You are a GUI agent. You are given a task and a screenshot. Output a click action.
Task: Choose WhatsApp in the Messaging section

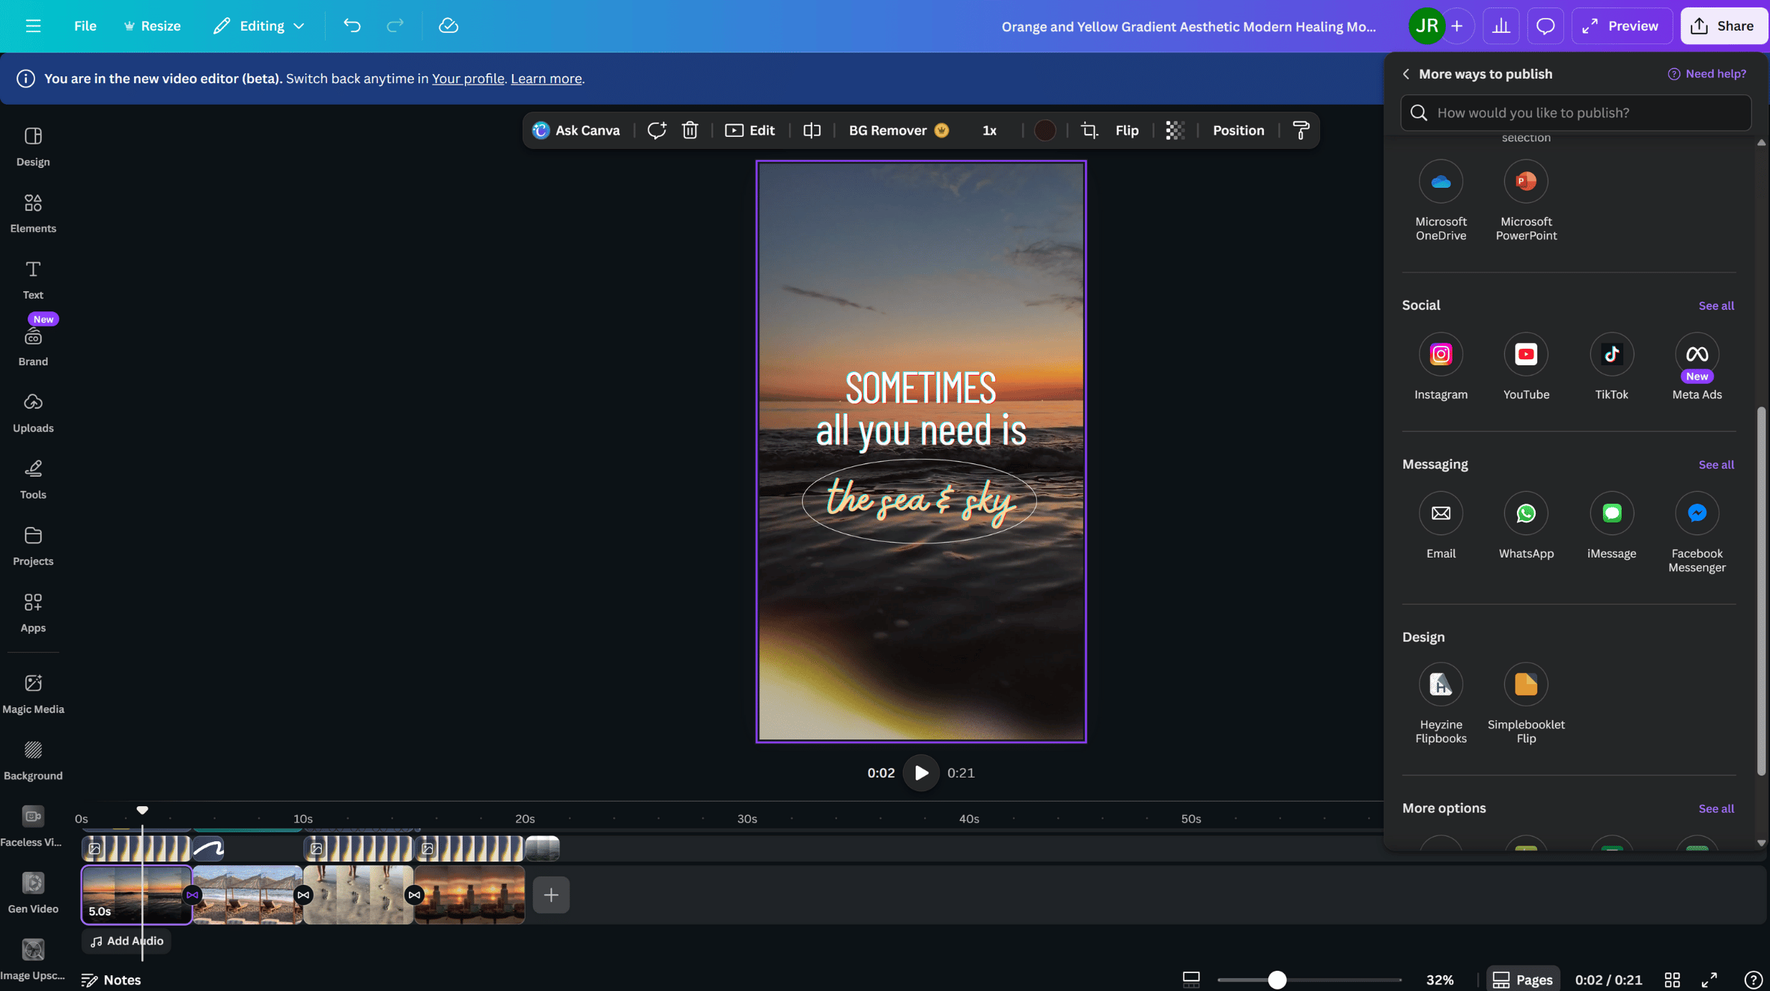click(x=1526, y=513)
